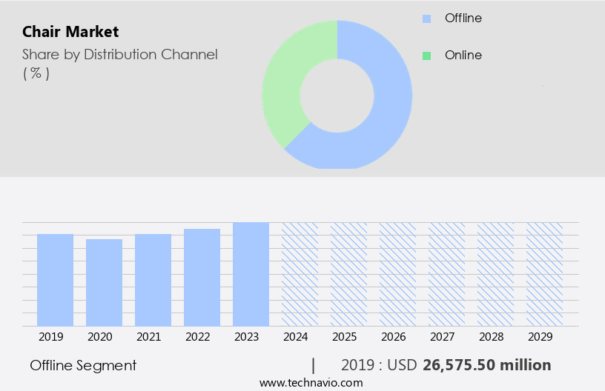Image resolution: width=605 pixels, height=391 pixels.
Task: Click the Offline Segment label at bottom
Action: point(83,366)
